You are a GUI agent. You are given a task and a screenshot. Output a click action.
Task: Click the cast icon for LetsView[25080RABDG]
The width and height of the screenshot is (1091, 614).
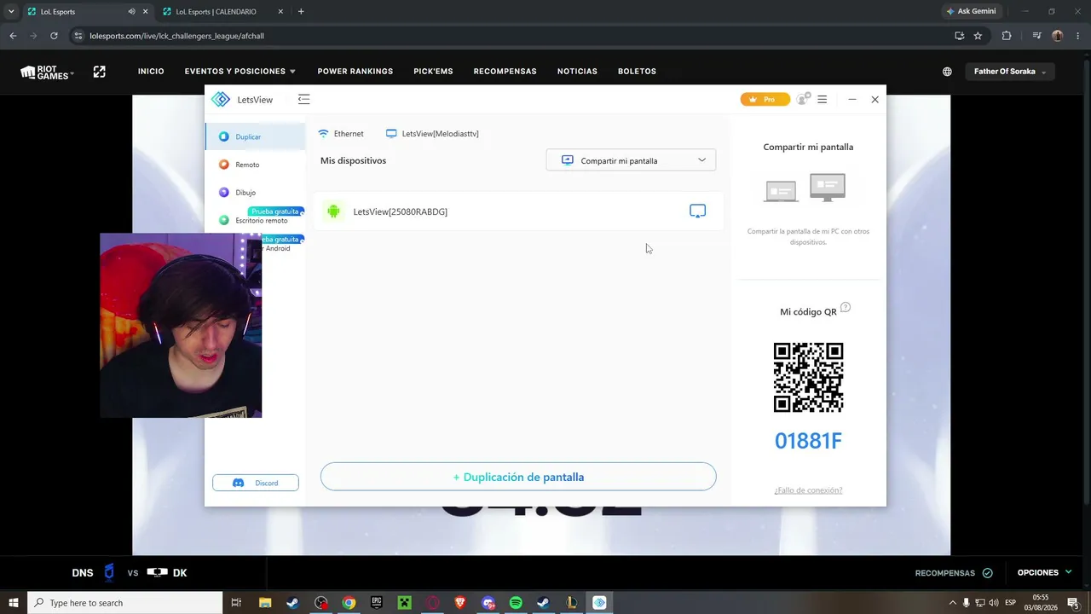click(x=697, y=211)
